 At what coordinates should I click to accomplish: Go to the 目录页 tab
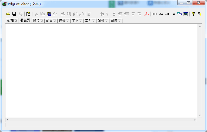point(64,21)
